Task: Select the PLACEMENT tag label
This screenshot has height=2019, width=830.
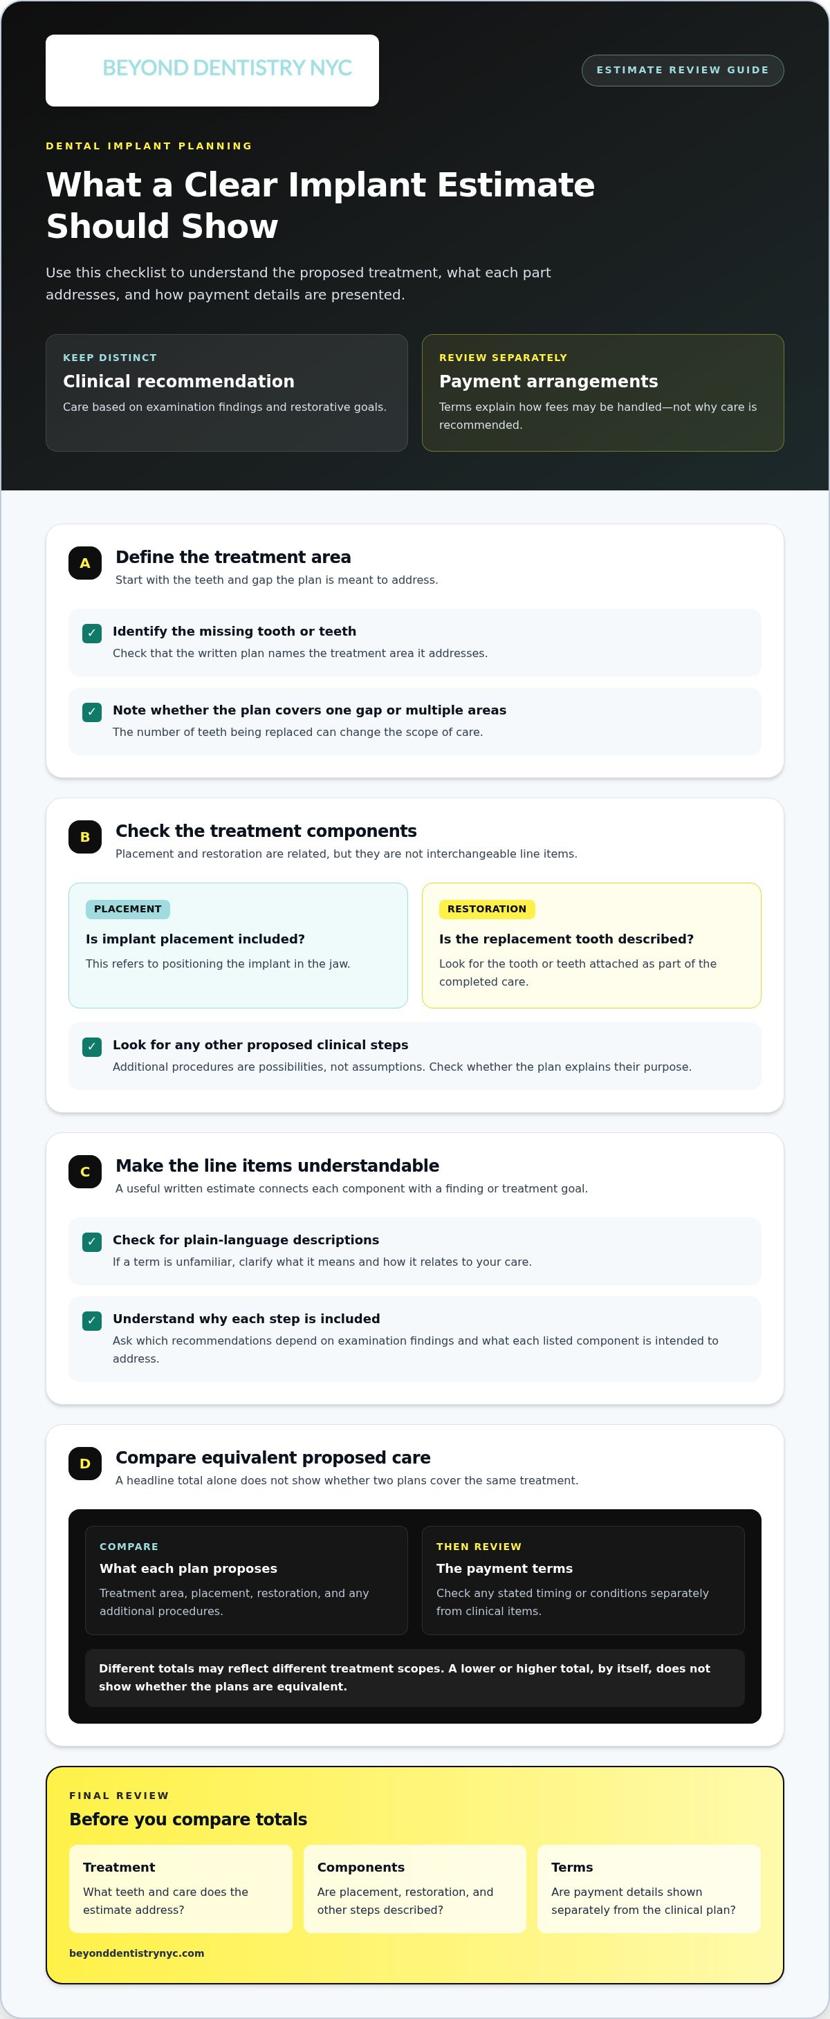Action: (x=128, y=908)
